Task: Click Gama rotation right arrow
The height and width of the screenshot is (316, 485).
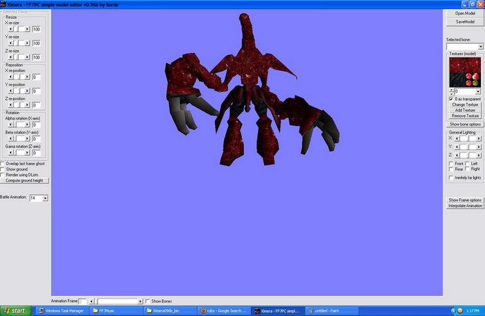Action: point(27,152)
